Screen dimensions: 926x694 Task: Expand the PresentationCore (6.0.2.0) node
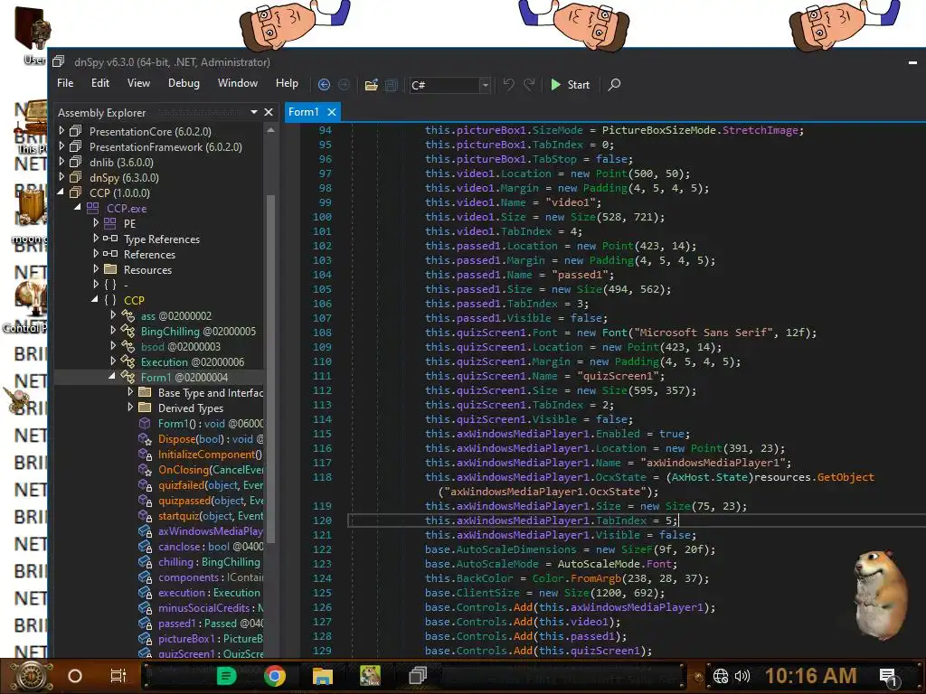click(x=61, y=130)
